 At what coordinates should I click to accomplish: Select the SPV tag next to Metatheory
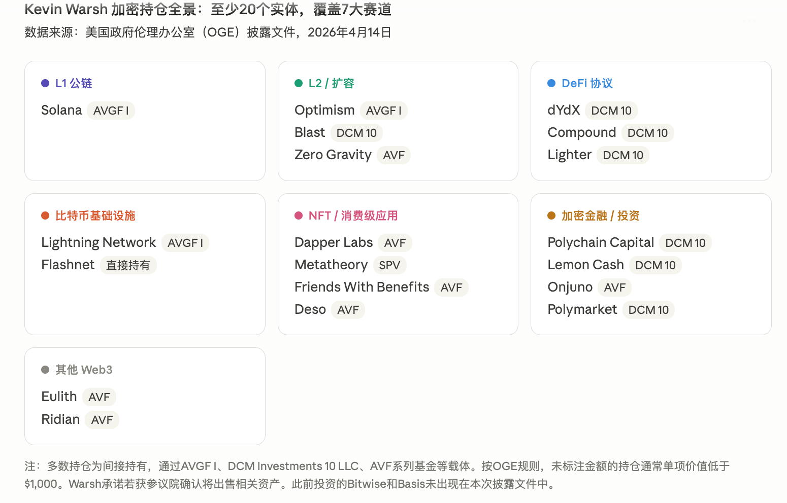[x=389, y=265]
